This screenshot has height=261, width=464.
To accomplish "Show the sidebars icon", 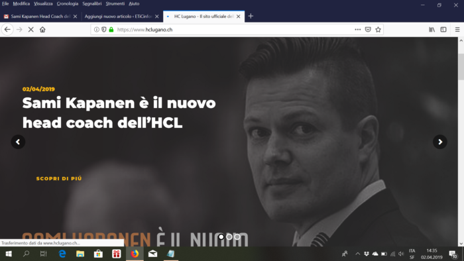I will click(443, 30).
